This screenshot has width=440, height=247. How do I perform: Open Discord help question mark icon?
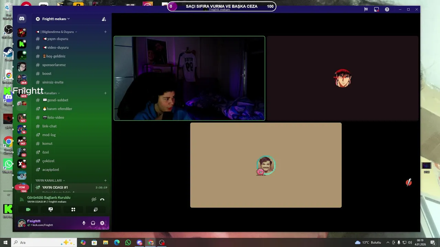click(x=387, y=9)
